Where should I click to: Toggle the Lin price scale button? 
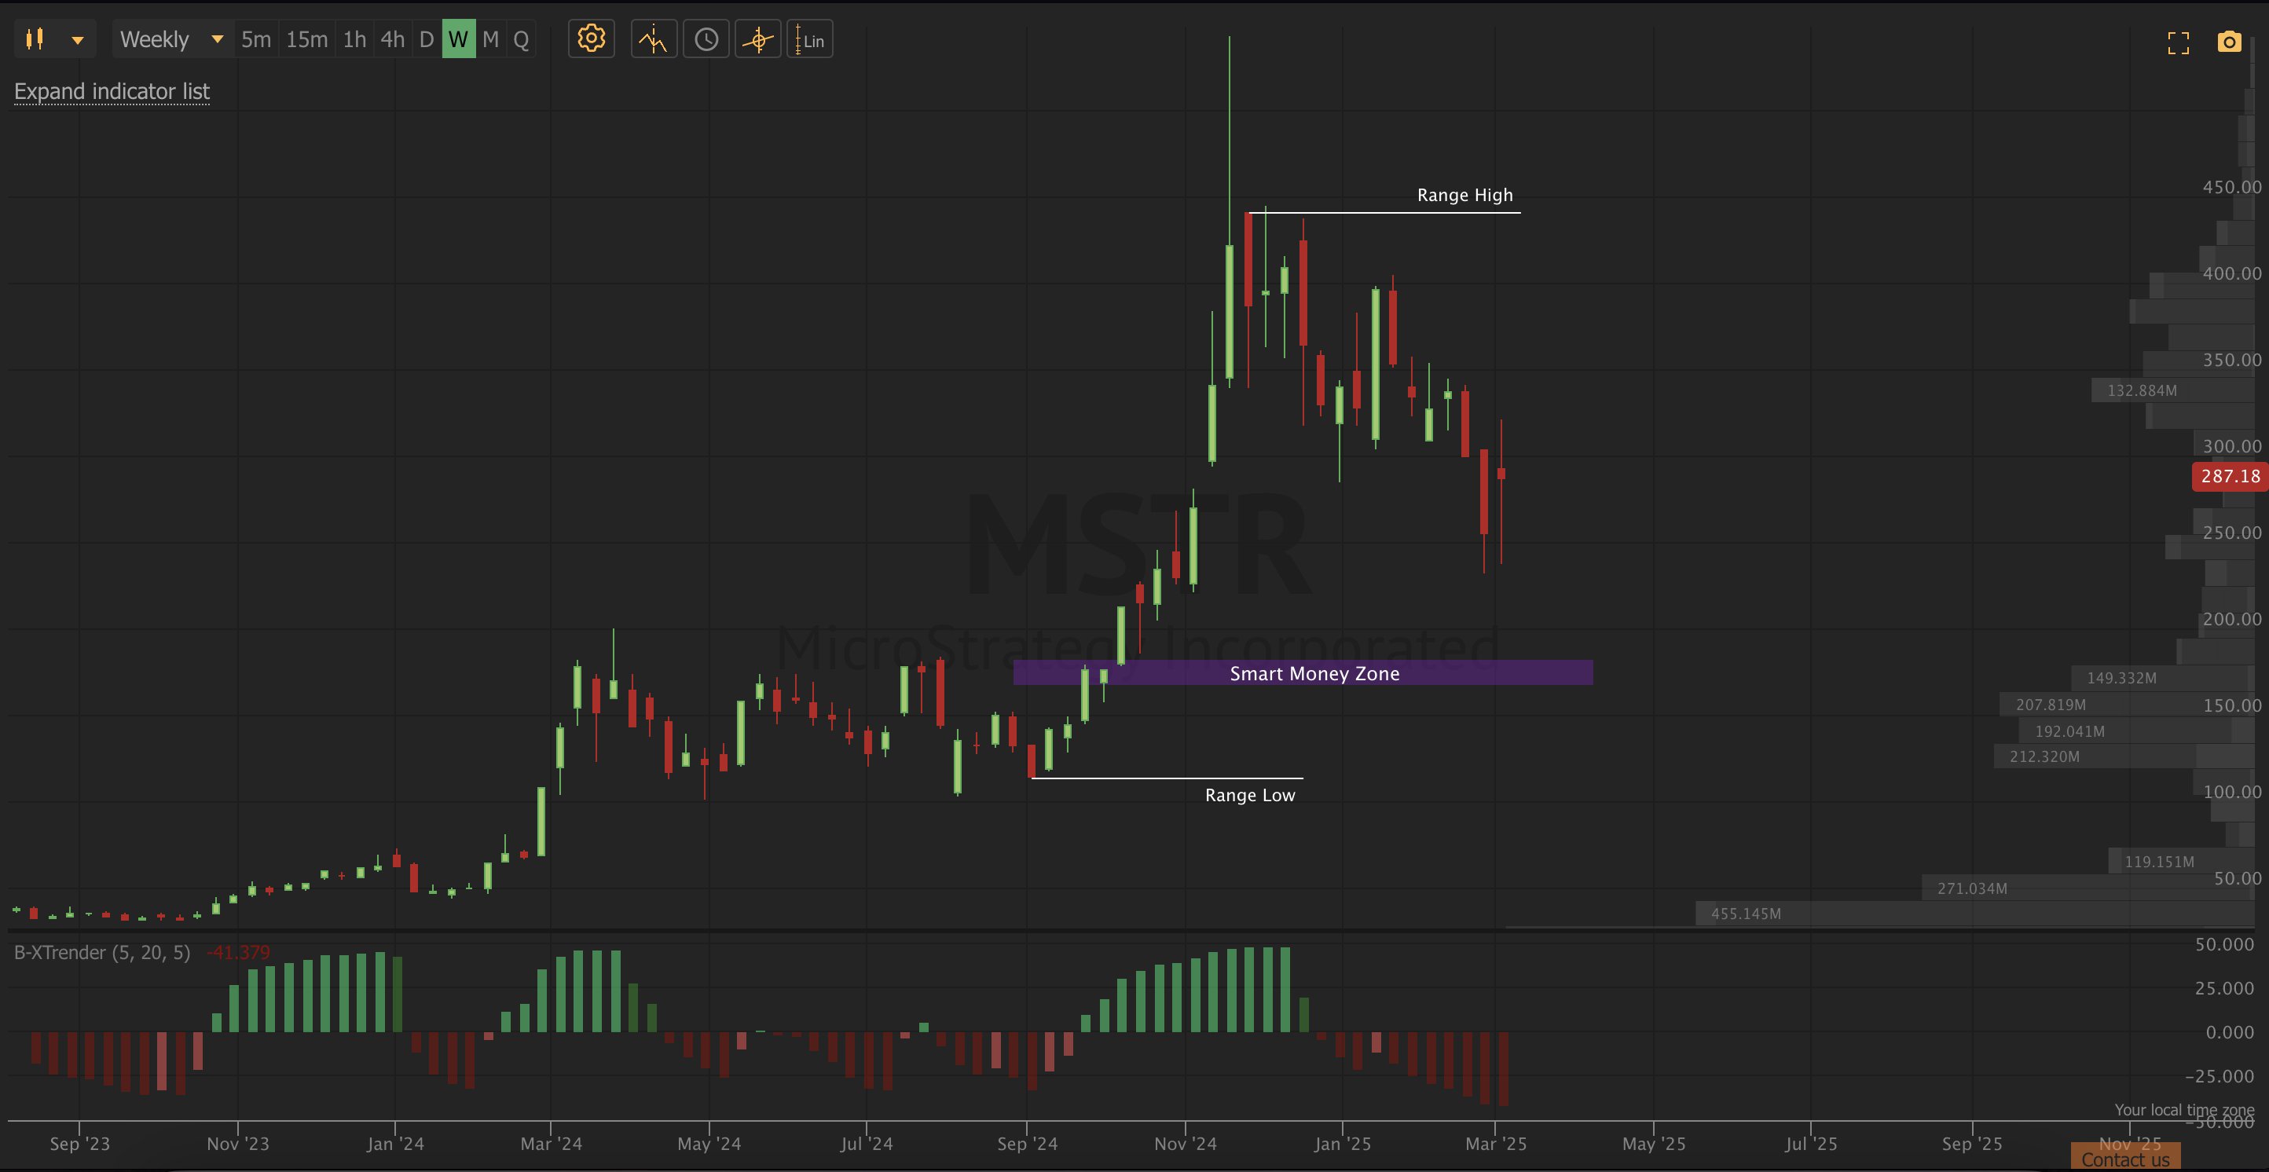tap(809, 39)
